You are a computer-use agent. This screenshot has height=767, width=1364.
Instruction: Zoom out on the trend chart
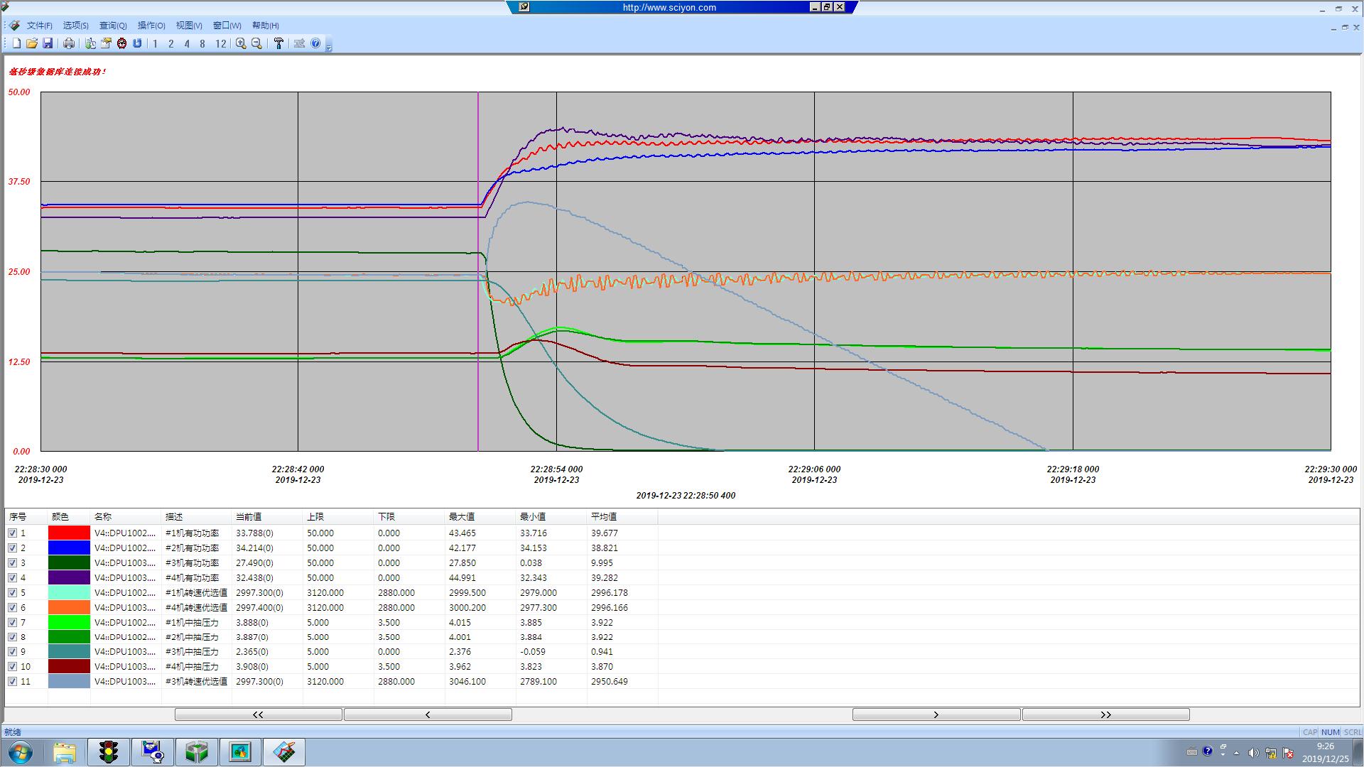pos(256,43)
